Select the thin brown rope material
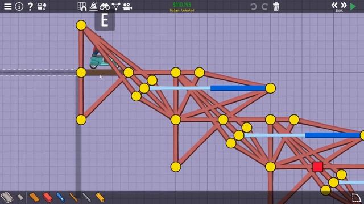The height and width of the screenshot is (204, 364). pyautogui.click(x=73, y=198)
